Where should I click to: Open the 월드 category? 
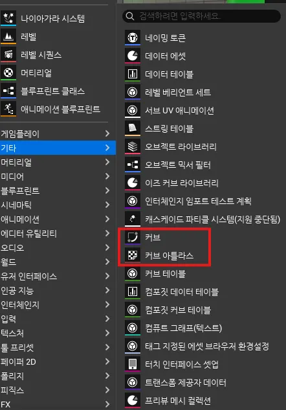coord(58,262)
